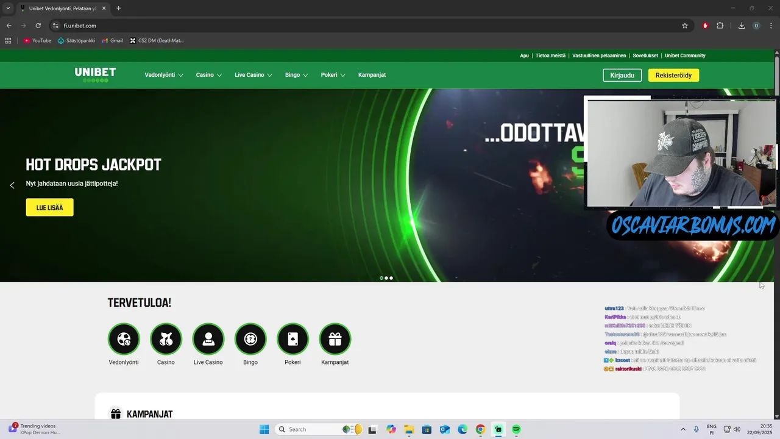Image resolution: width=780 pixels, height=439 pixels.
Task: Open the ENG FI language switcher
Action: 711,429
